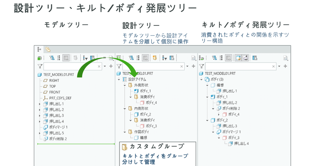
Task: Collapse the 外側形状 group in design tree
Action: (124, 85)
